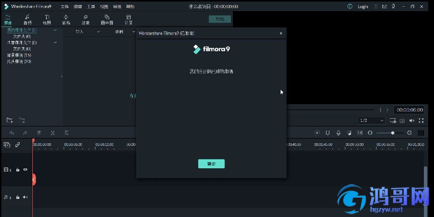Select 共享媒体文件 (0) in the tree
The width and height of the screenshot is (434, 217).
click(22, 42)
